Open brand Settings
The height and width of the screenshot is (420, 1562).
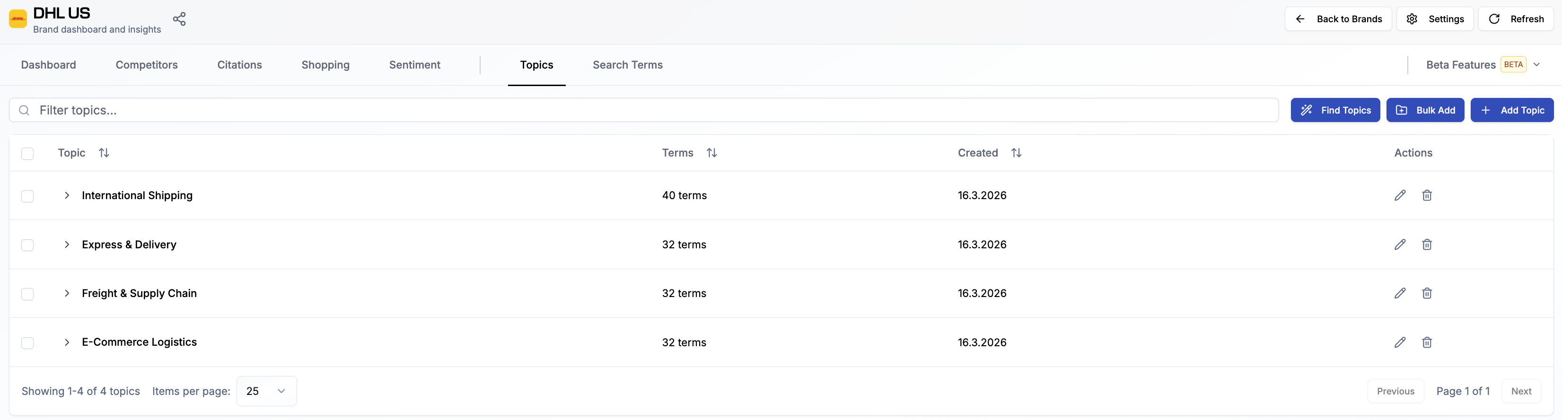pos(1435,19)
